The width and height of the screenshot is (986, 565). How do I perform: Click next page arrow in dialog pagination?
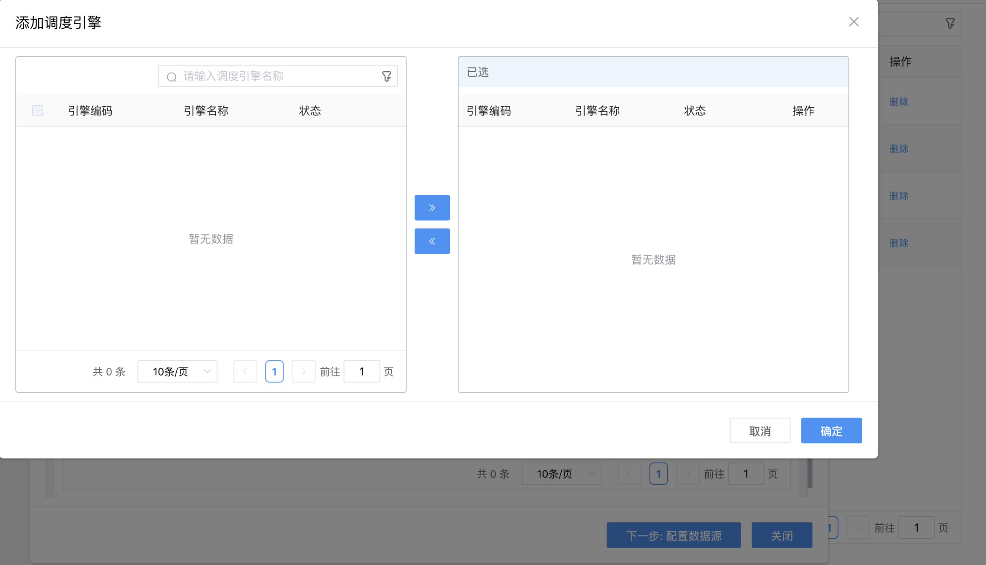pyautogui.click(x=303, y=371)
